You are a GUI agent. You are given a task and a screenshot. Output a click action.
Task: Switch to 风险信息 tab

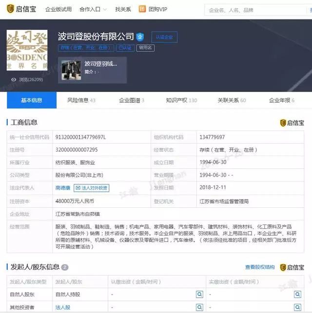pyautogui.click(x=81, y=100)
